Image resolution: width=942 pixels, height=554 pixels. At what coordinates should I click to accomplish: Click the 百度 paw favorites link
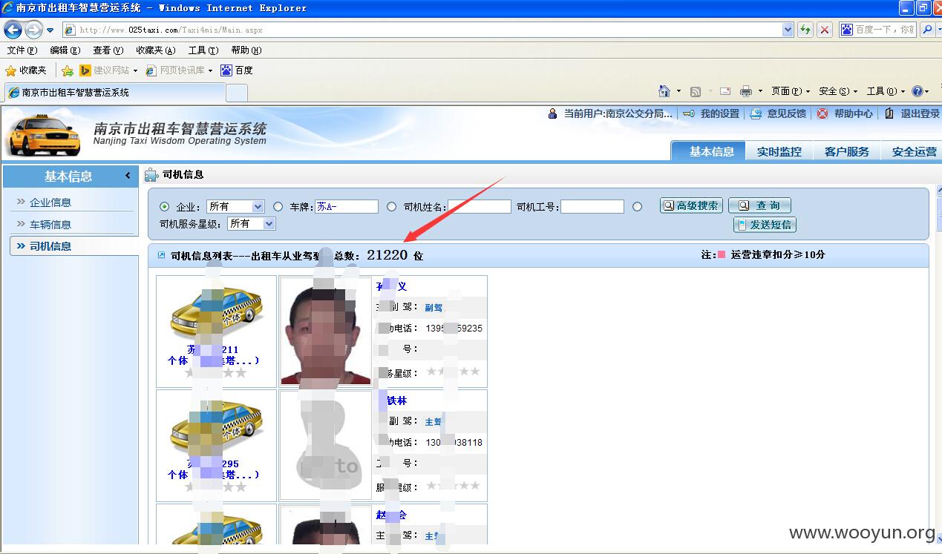[x=237, y=70]
